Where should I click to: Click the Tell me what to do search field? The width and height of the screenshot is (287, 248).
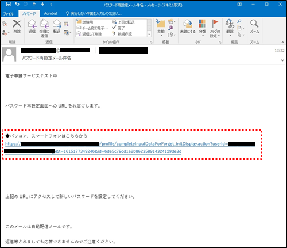pos(94,13)
